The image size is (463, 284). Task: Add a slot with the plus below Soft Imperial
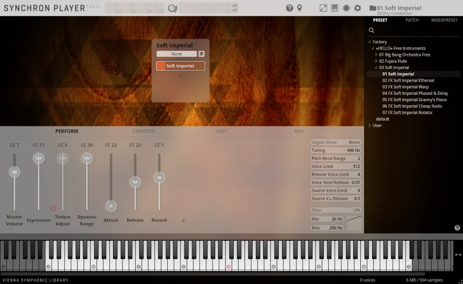point(180,75)
